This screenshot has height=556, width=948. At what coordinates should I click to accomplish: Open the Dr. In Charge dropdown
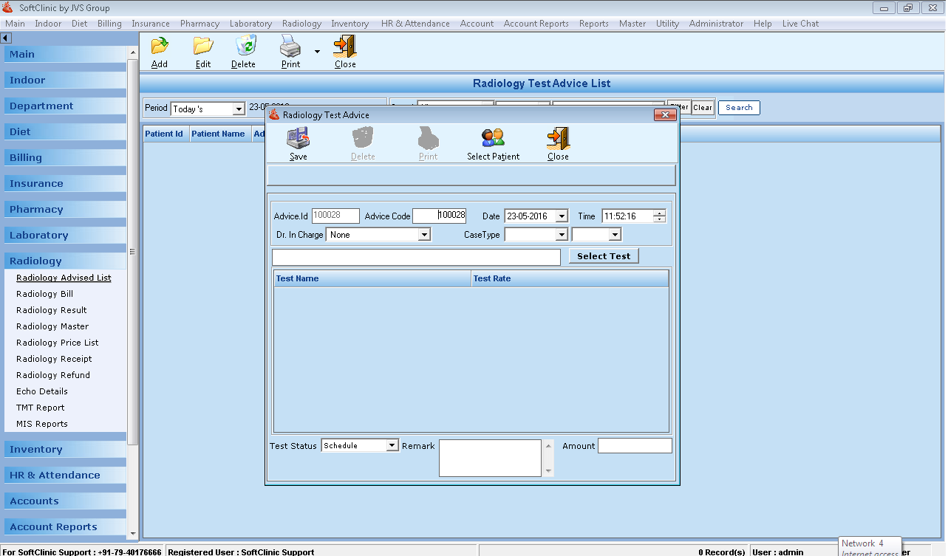[x=423, y=235]
